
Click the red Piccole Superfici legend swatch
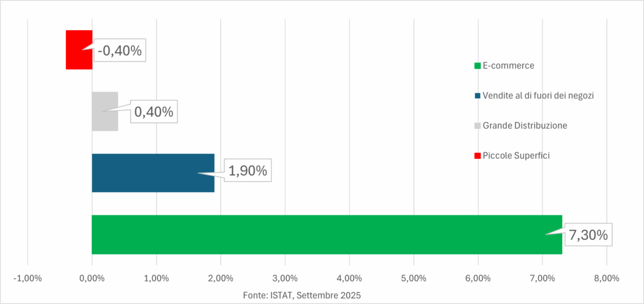point(478,156)
